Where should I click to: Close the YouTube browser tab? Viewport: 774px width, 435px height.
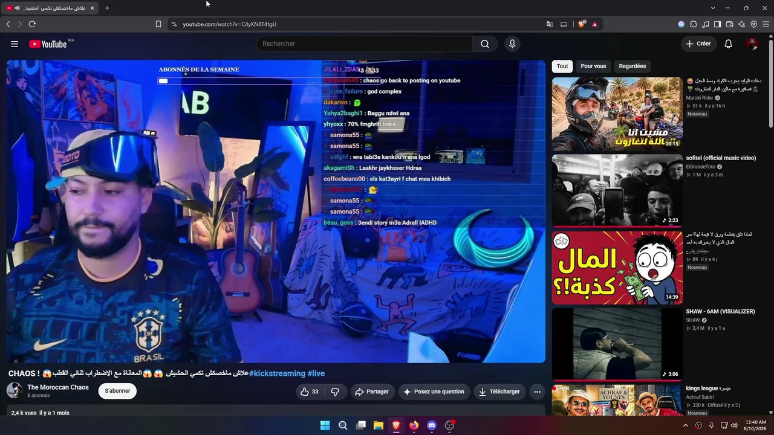pos(92,8)
